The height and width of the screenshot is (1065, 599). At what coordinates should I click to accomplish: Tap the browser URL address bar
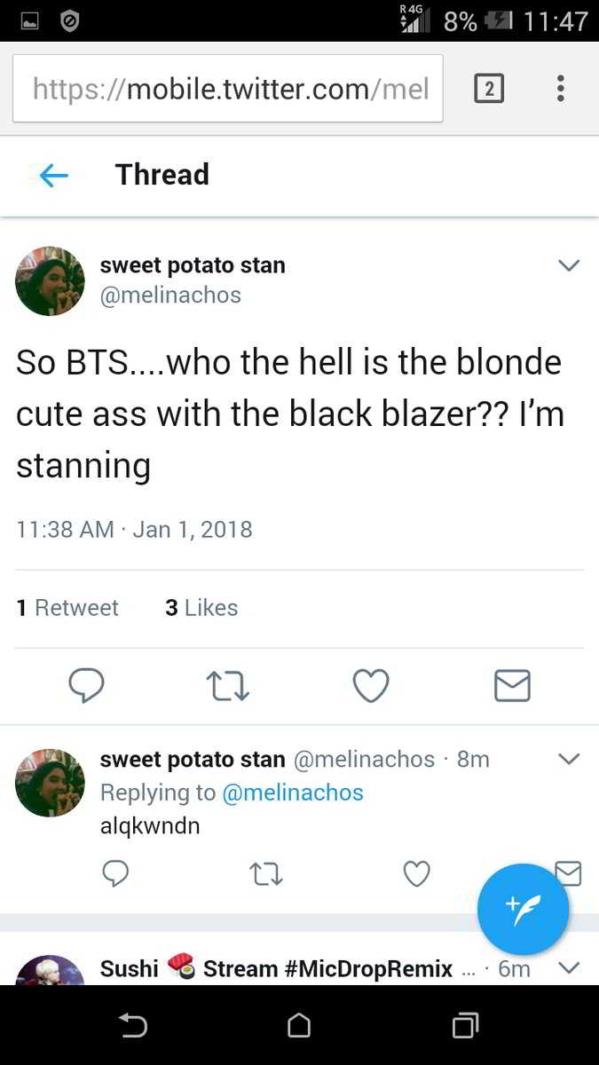tap(228, 88)
